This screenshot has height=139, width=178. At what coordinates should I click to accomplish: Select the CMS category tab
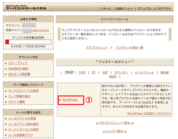point(82,72)
